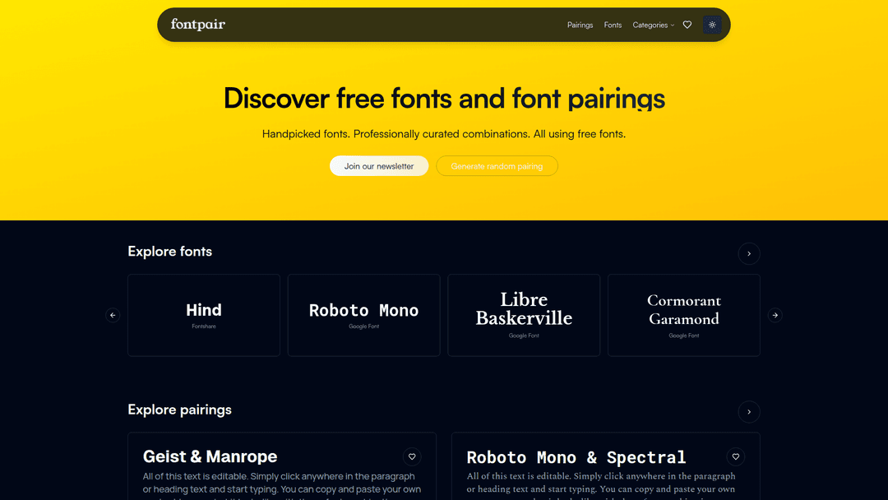The height and width of the screenshot is (500, 888).
Task: Favorite the Roboto Mono & Spectral pairing
Action: pyautogui.click(x=736, y=456)
